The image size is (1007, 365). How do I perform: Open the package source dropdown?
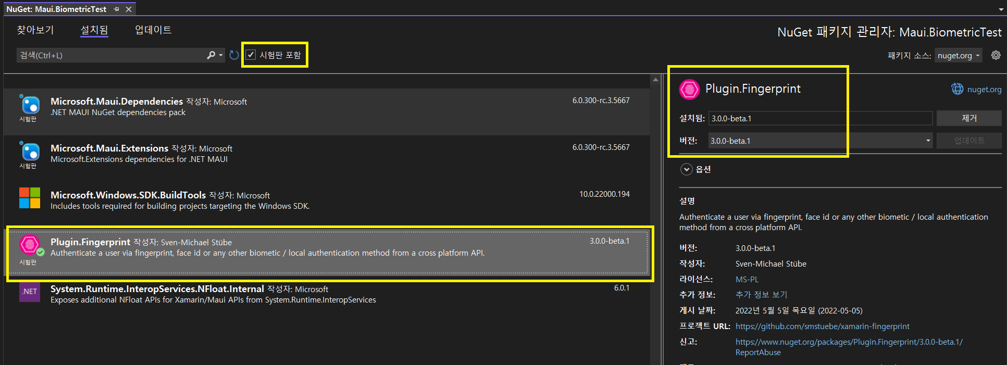coord(958,55)
